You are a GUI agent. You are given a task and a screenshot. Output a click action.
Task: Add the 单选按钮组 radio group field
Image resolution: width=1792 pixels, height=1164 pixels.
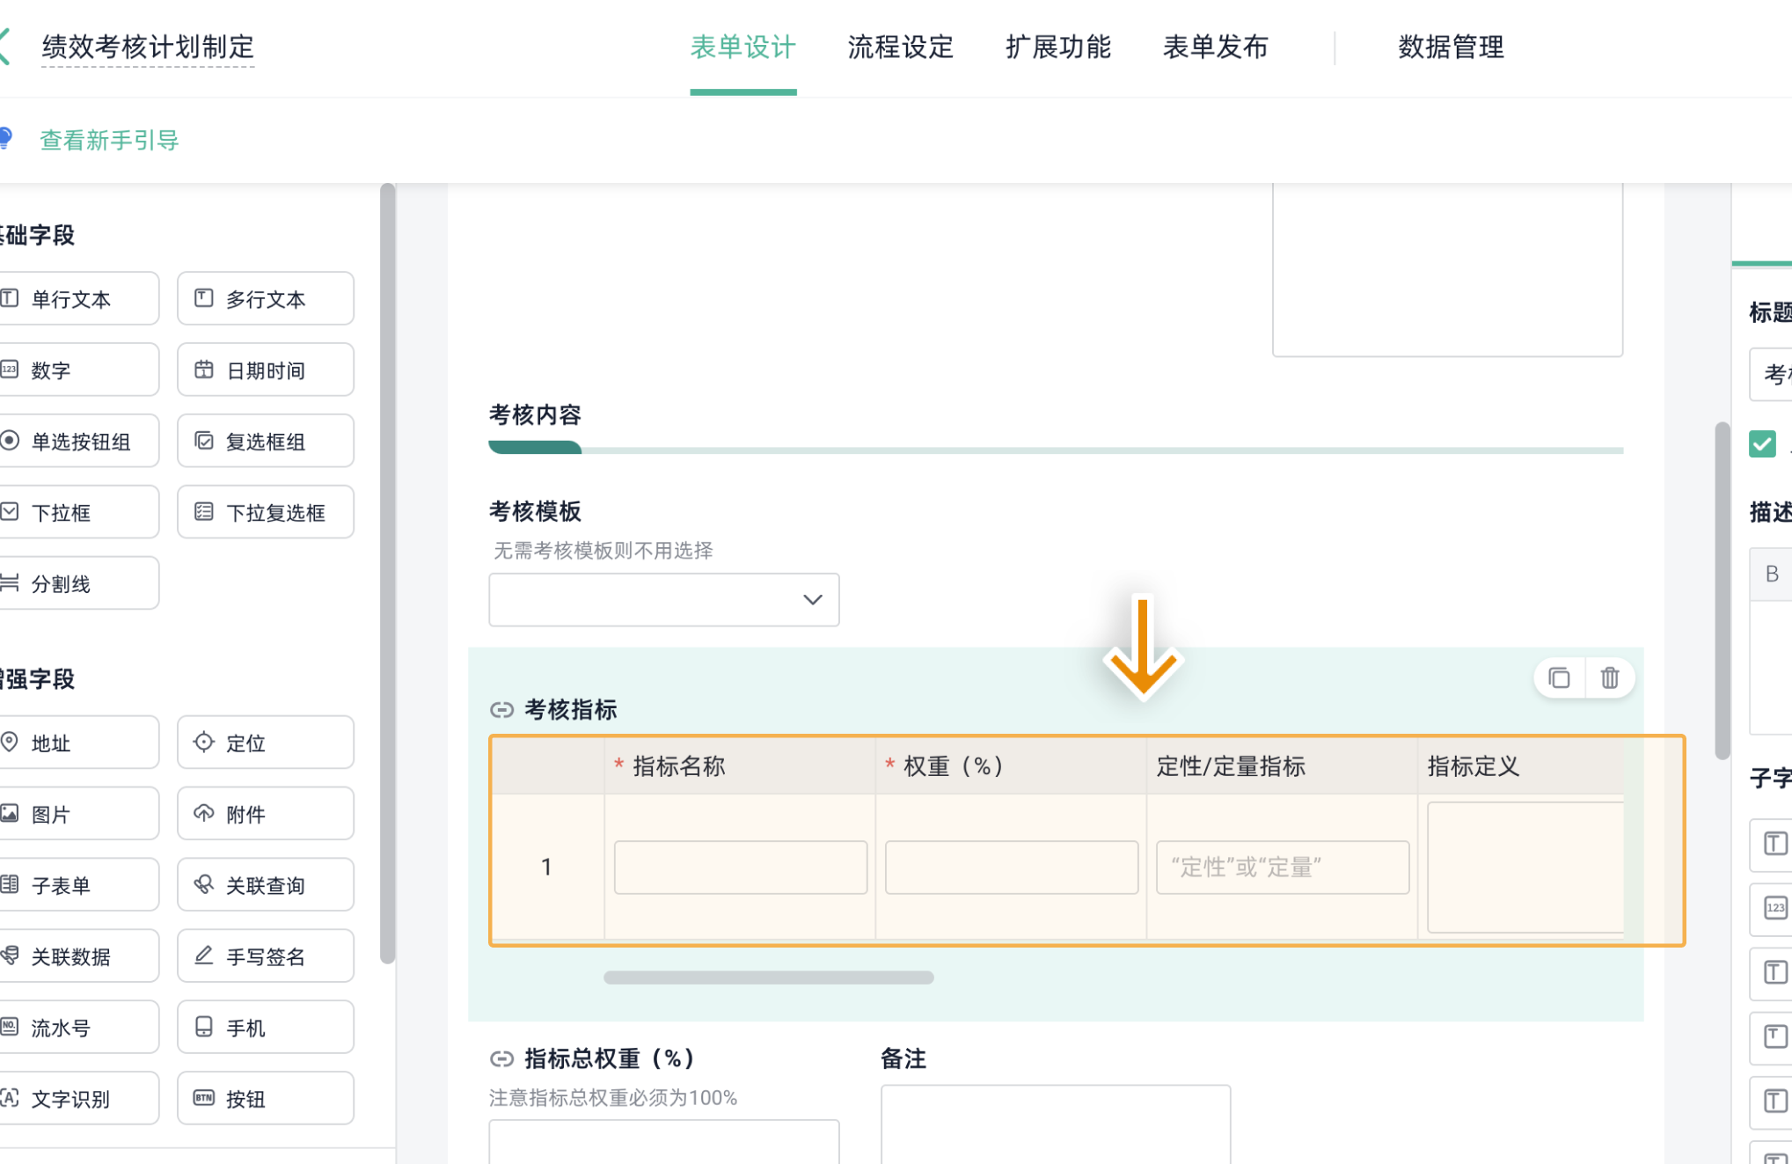click(x=79, y=442)
